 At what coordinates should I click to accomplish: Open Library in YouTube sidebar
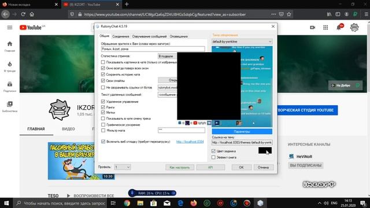[x=10, y=106]
